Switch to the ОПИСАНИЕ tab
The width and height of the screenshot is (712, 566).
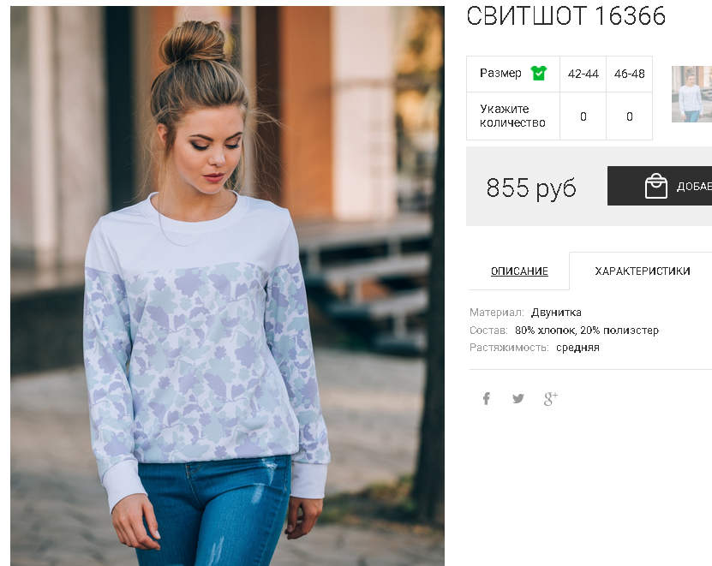point(519,271)
